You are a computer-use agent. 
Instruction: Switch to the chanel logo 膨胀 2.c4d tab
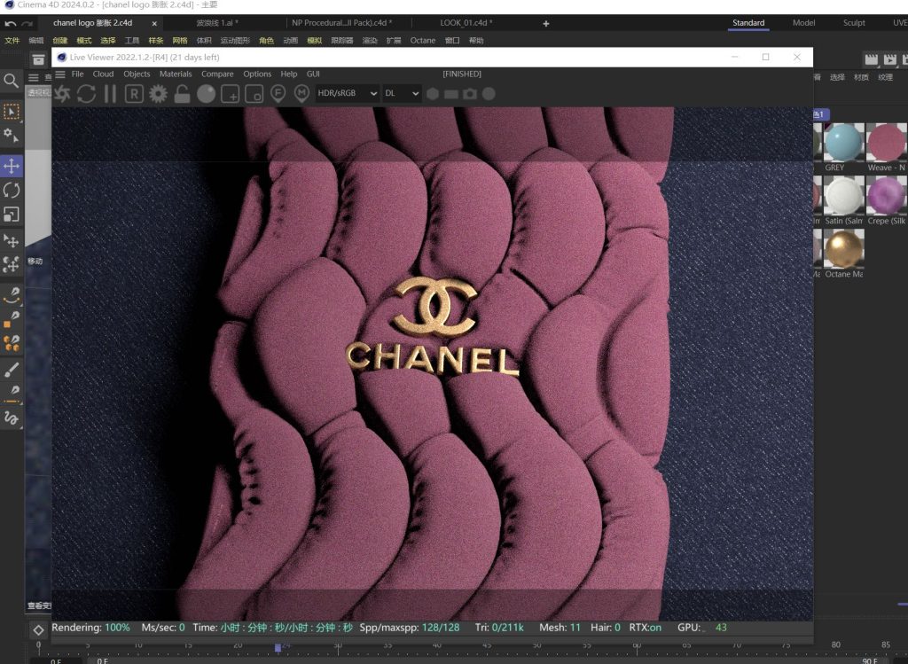pos(92,23)
